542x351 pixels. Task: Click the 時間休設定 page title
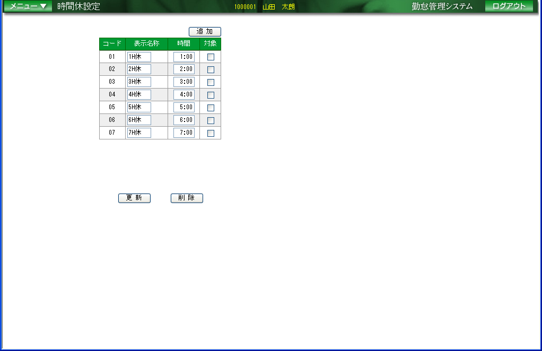click(x=78, y=6)
